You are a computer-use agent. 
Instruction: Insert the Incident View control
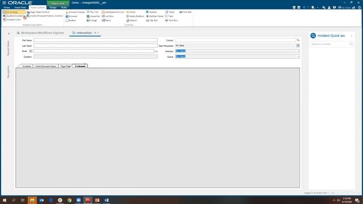click(x=11, y=20)
